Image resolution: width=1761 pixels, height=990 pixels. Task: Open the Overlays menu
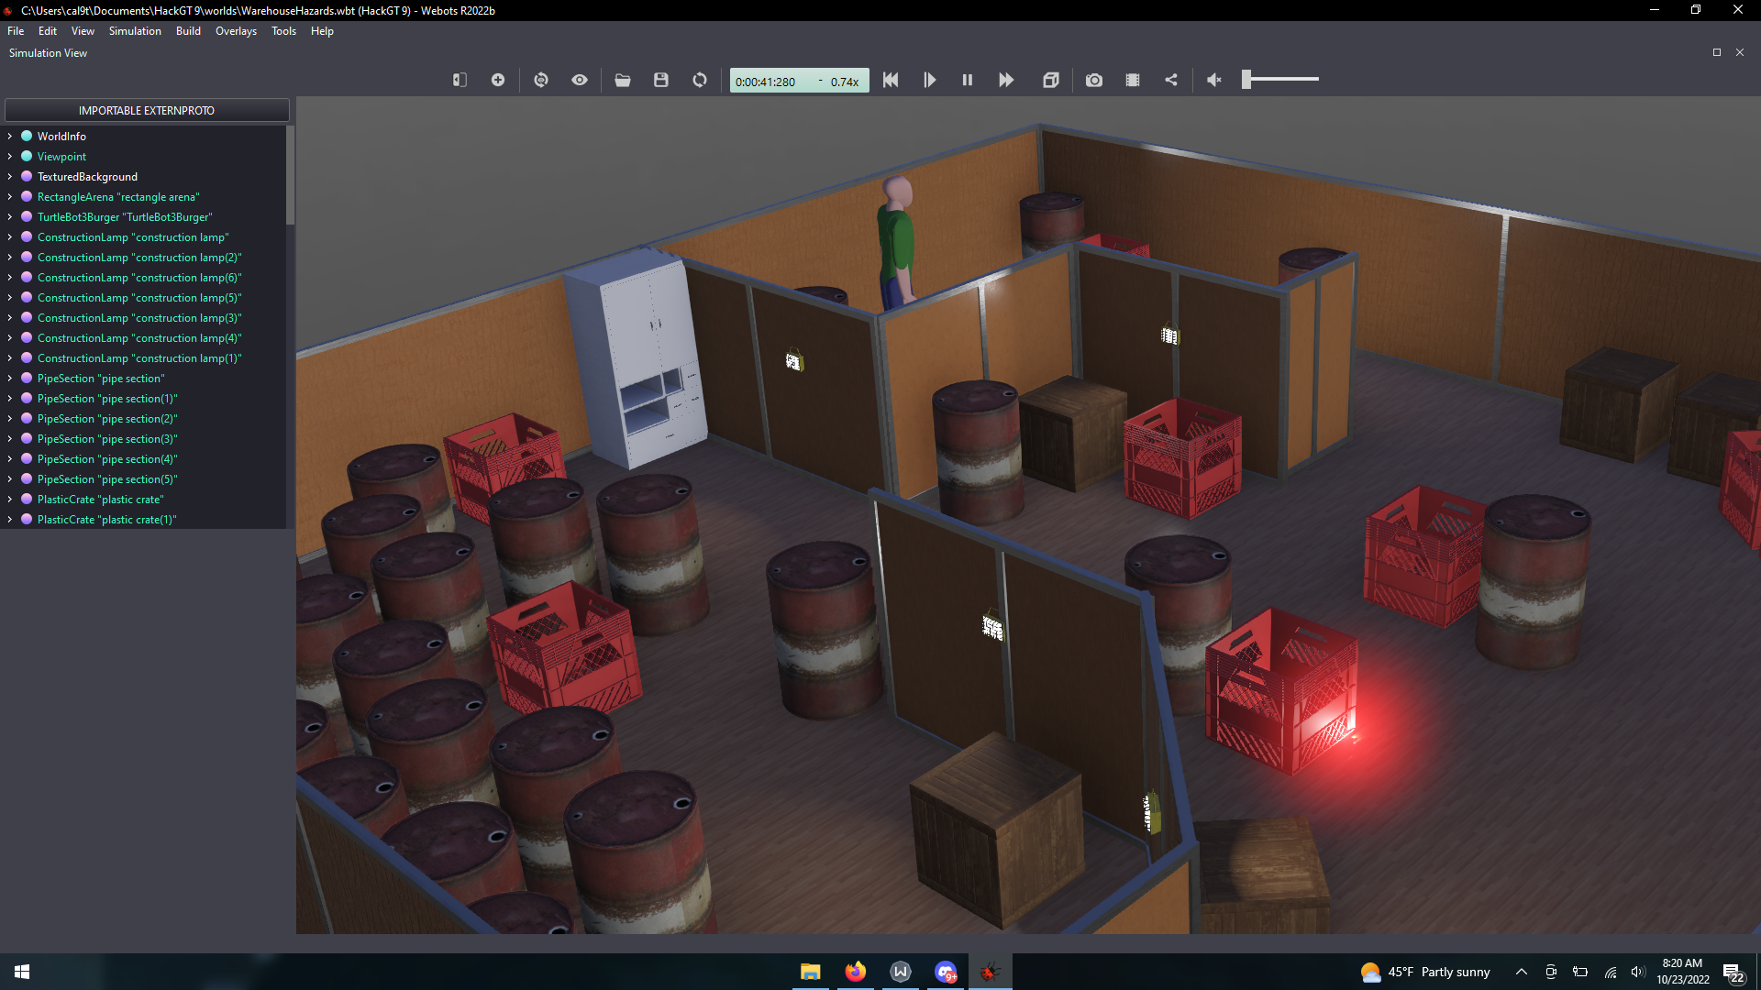tap(236, 31)
